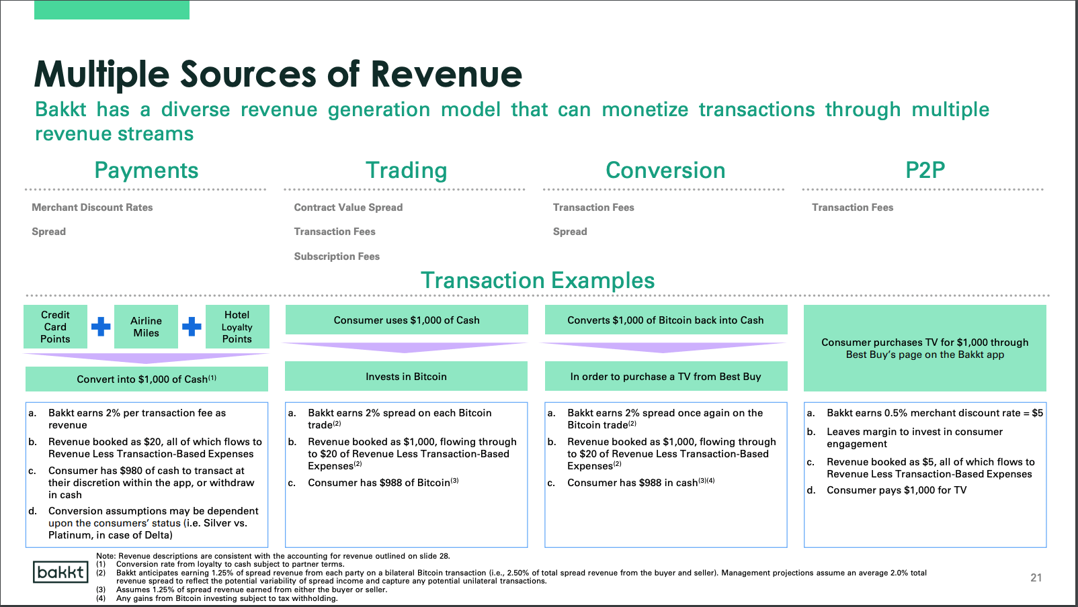Select the Contract Value Spread text
Screen dimensions: 1078x607
348,207
